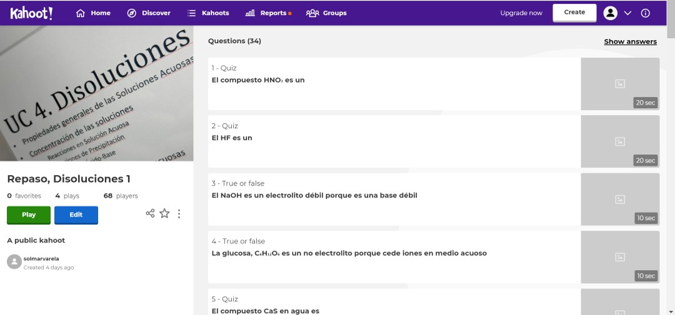Click the Upgrade now link
Image resolution: width=675 pixels, height=315 pixels.
pos(521,13)
